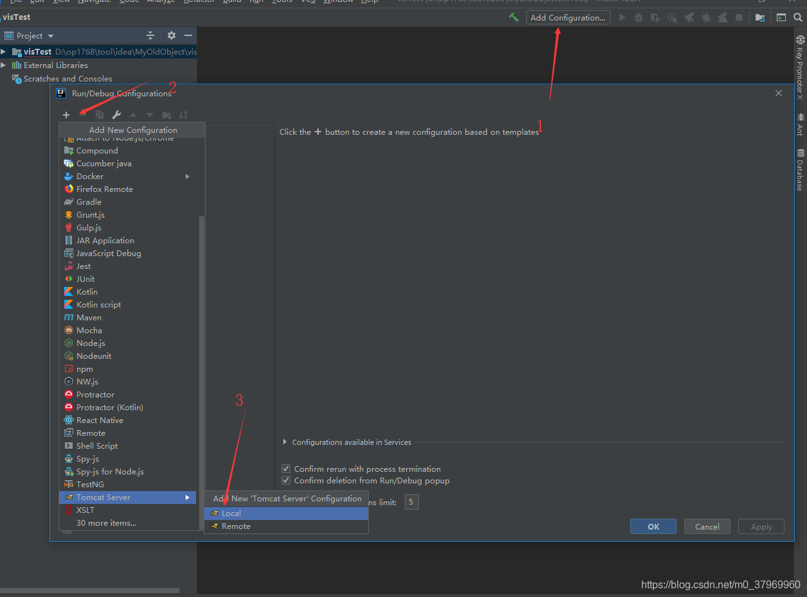Open the Database side tool tab
The width and height of the screenshot is (807, 597).
pos(800,170)
